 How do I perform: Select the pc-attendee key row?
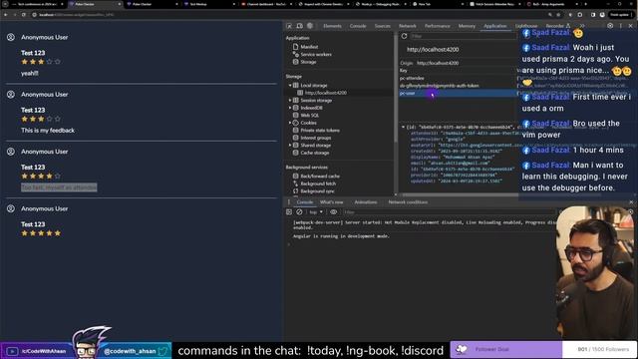pyautogui.click(x=458, y=78)
